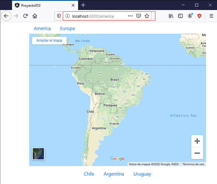Click the Atlántico Sur ocean label
The width and height of the screenshot is (217, 184).
(x=183, y=116)
